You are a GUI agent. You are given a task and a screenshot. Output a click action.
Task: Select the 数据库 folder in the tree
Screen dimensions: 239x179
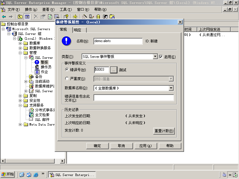(35, 43)
